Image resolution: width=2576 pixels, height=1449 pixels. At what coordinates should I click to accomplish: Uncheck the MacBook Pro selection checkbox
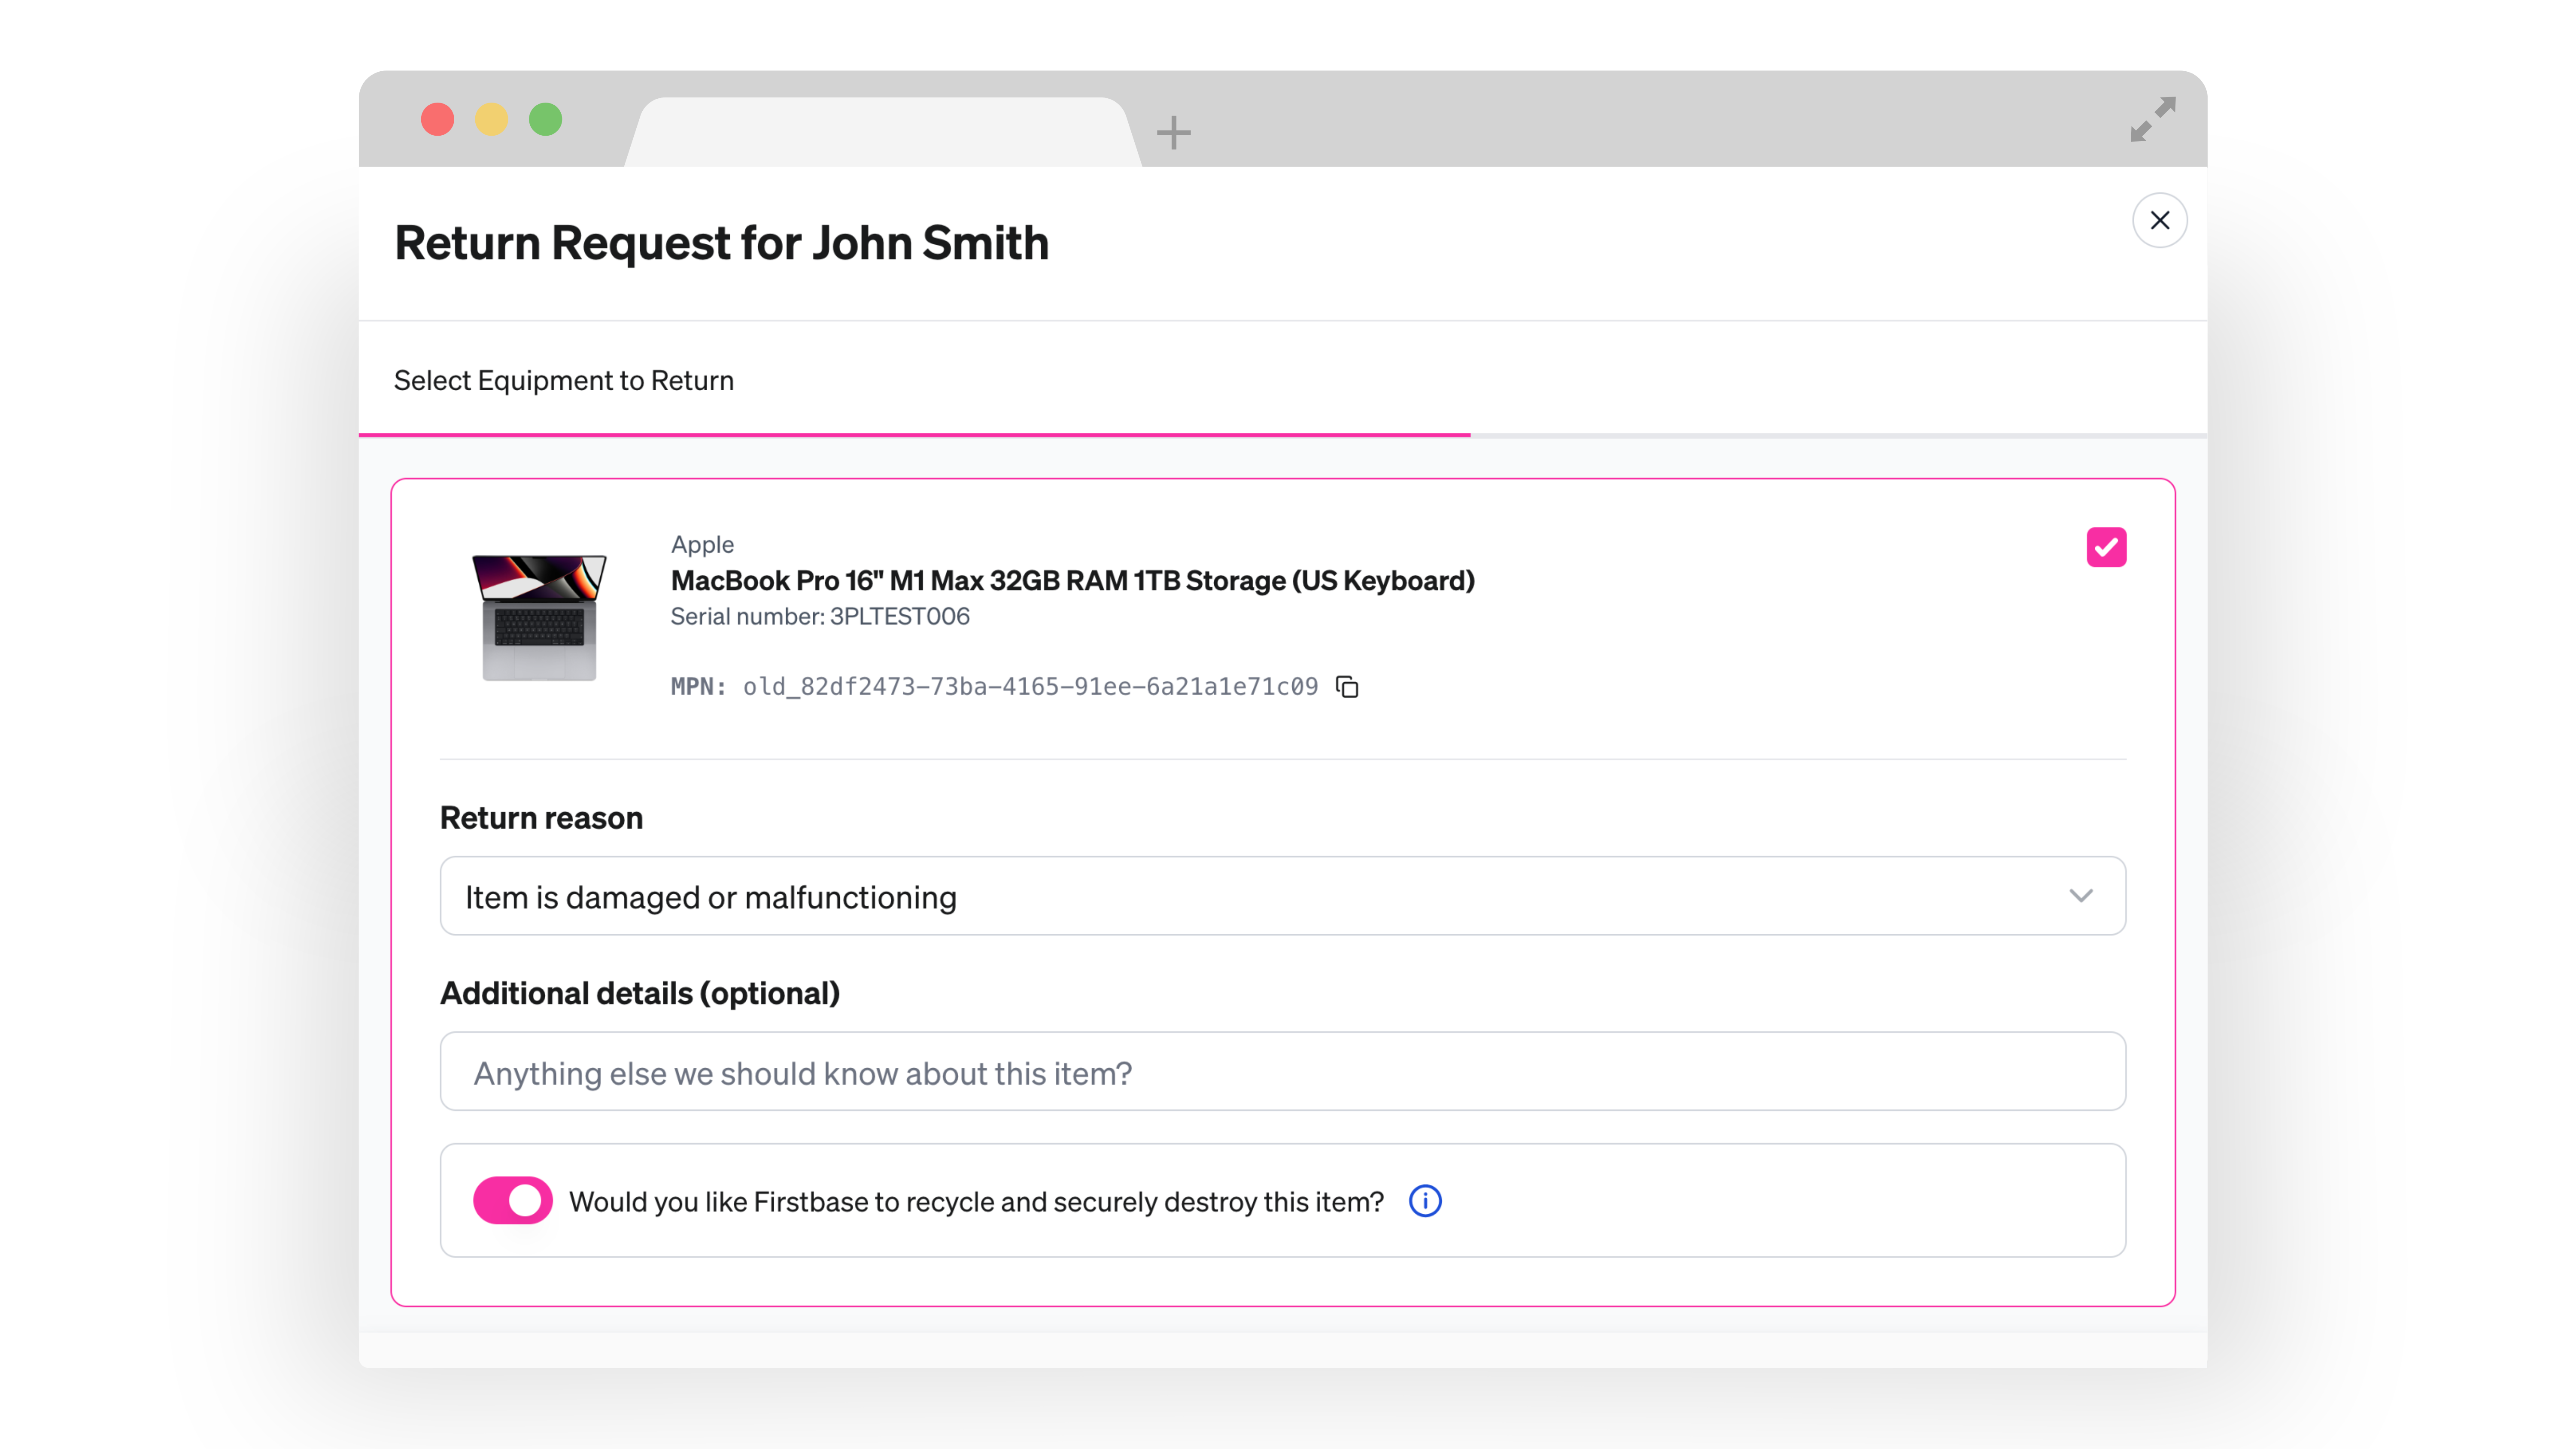click(x=2106, y=547)
